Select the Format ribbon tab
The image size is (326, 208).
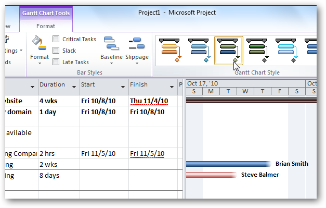(x=46, y=26)
